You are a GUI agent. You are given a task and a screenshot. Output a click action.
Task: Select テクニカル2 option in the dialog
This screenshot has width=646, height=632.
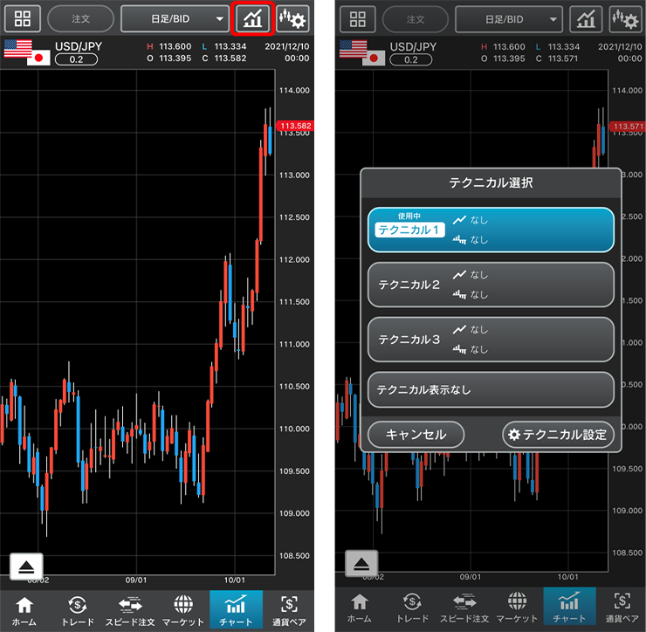[x=491, y=285]
